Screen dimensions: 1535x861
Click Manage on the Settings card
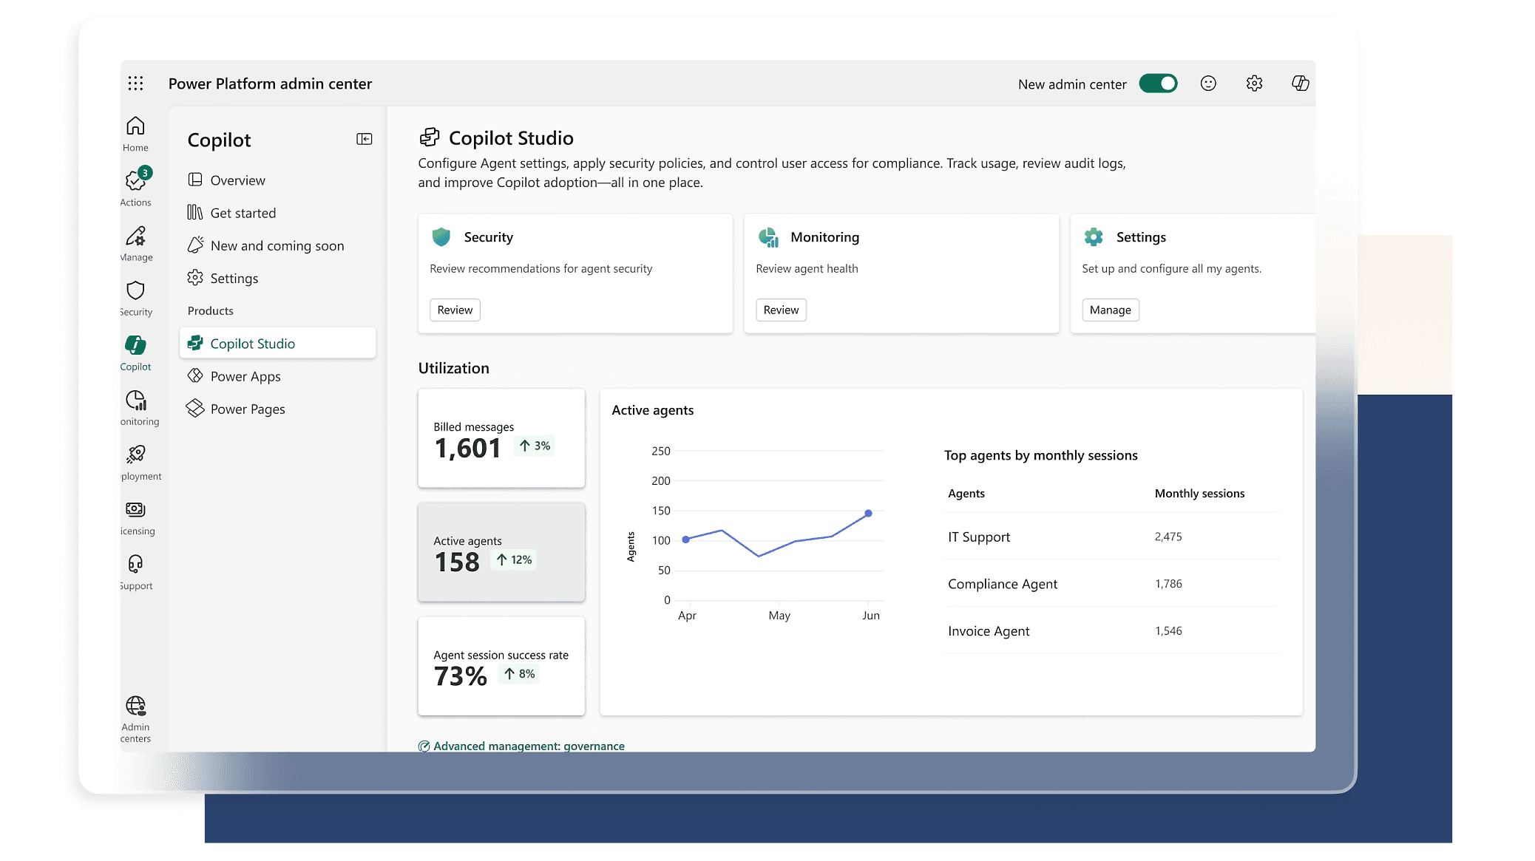click(1110, 310)
